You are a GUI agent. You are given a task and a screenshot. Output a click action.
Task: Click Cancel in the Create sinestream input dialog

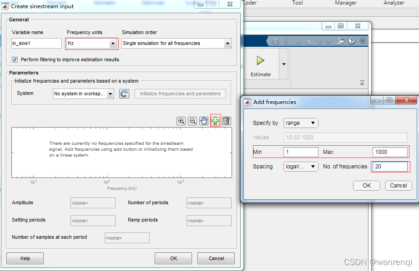point(216,258)
